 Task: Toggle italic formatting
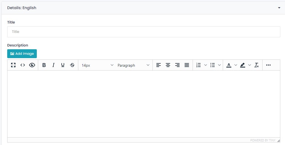(53, 65)
